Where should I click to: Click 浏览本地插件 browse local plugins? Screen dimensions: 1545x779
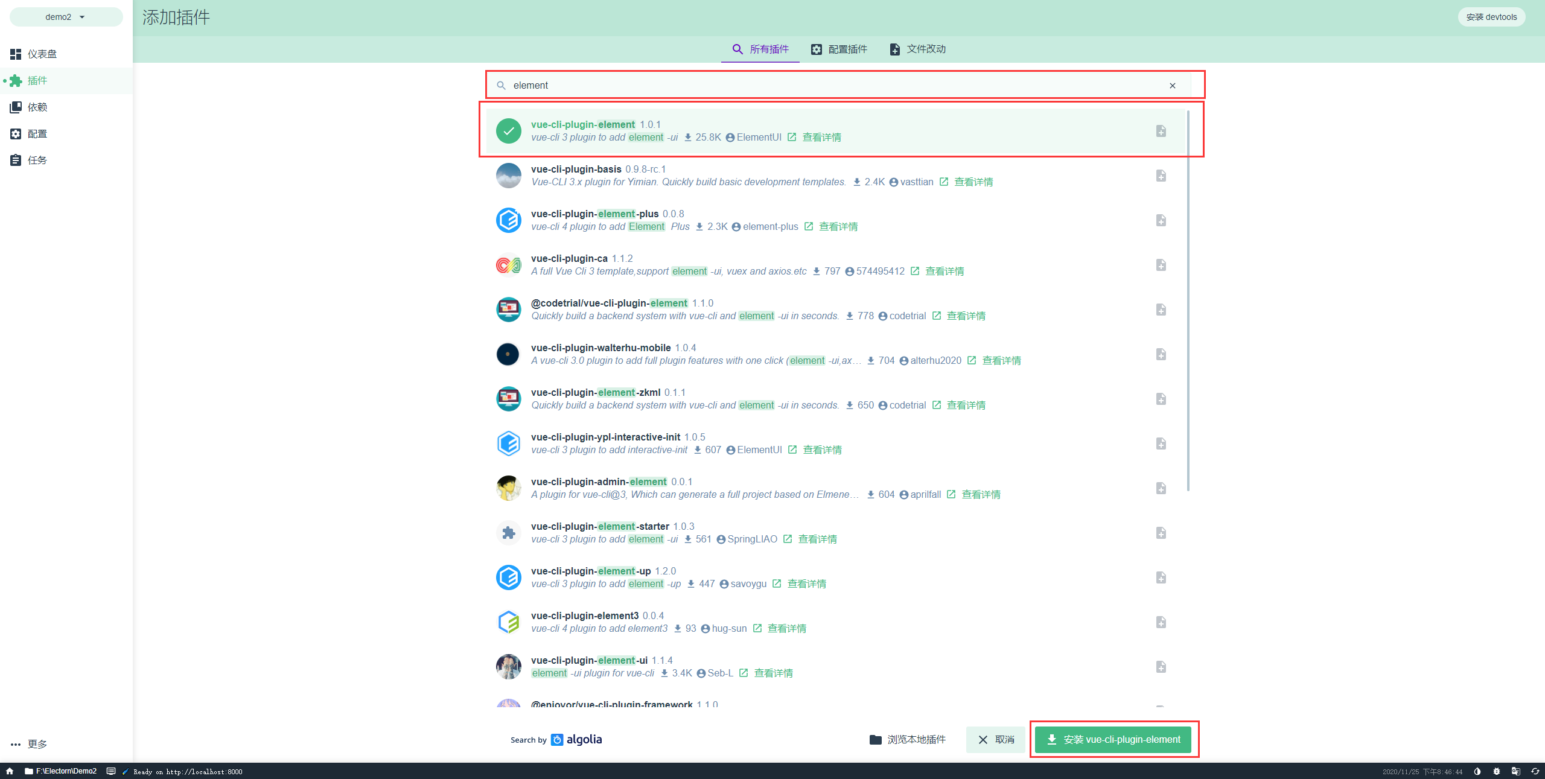pyautogui.click(x=908, y=740)
